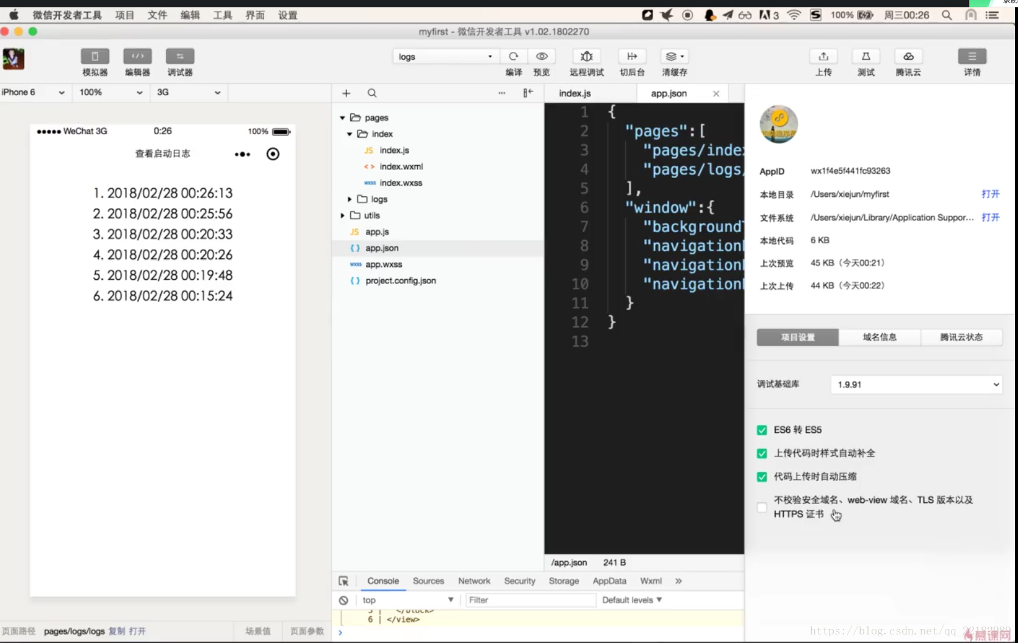Expand the logs folder
This screenshot has width=1018, height=643.
(349, 199)
